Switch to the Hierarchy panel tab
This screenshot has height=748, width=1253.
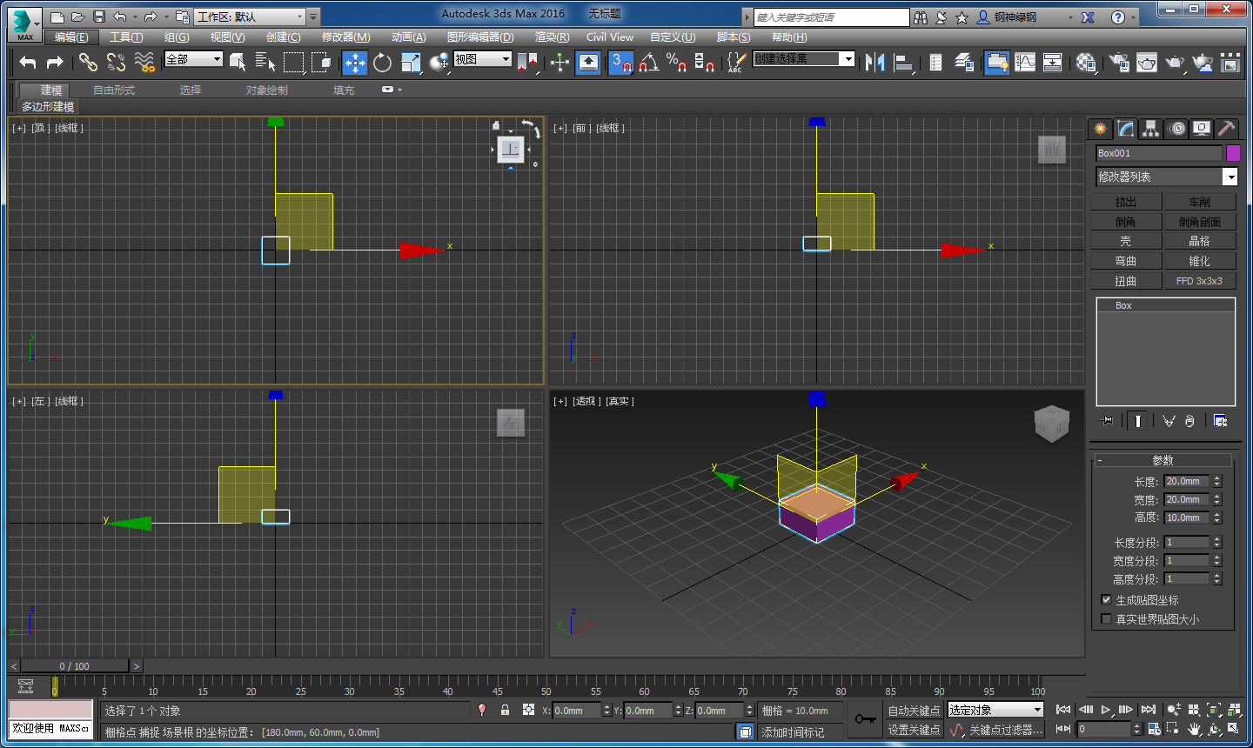(1151, 129)
